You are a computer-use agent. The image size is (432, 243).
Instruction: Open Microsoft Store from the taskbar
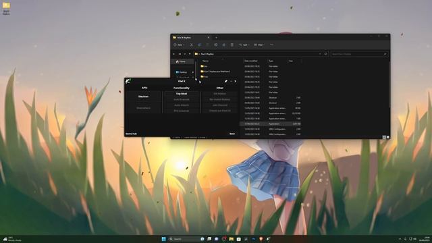coord(238,239)
